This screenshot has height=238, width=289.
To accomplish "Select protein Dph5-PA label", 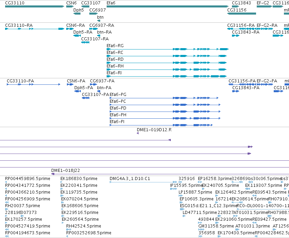I will (84, 88).
